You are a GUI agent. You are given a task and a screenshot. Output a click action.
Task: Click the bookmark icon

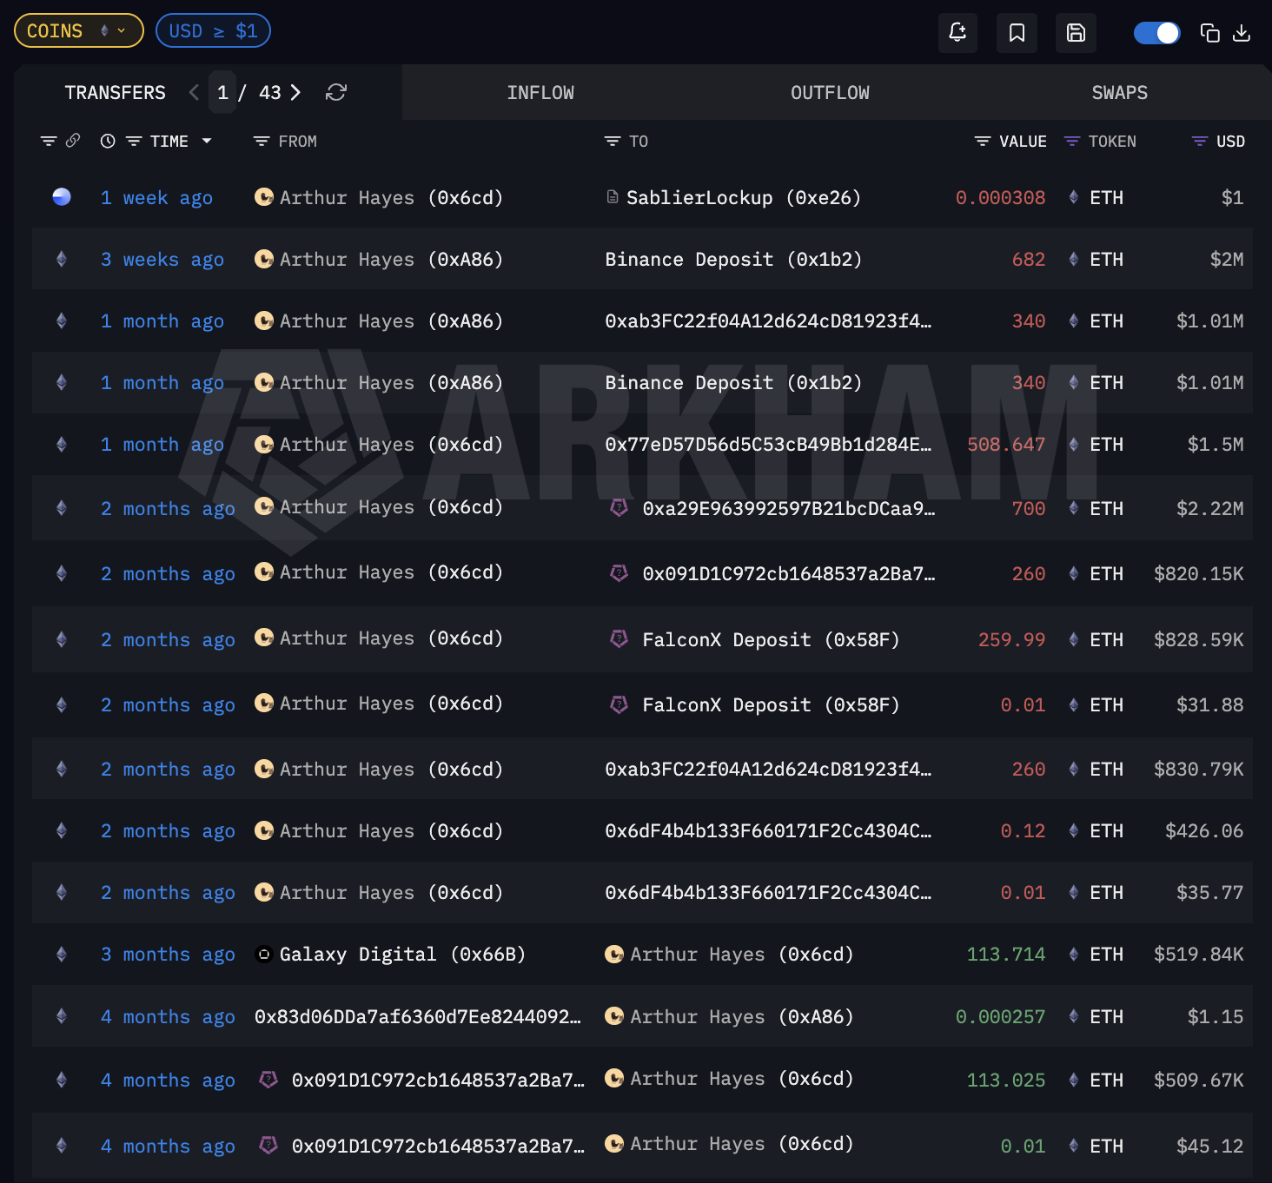(x=1017, y=33)
